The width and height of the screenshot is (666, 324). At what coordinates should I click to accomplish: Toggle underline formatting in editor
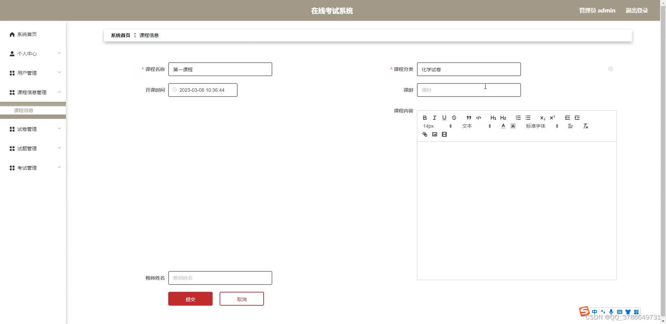(x=444, y=118)
